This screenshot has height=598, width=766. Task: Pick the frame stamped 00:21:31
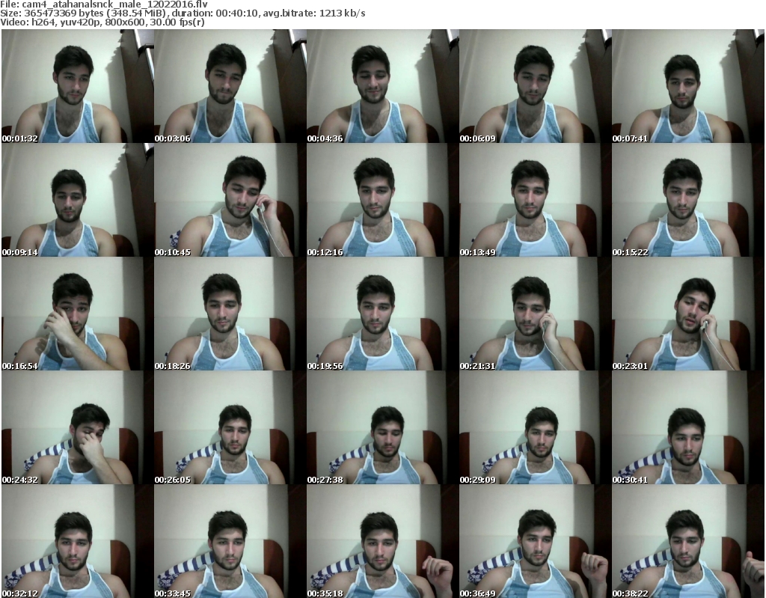tap(536, 314)
